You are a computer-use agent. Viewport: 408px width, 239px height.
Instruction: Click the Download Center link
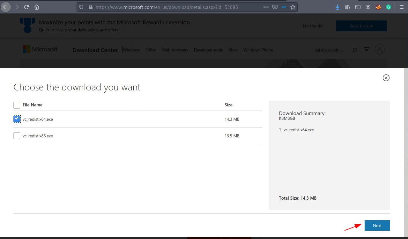coord(95,50)
